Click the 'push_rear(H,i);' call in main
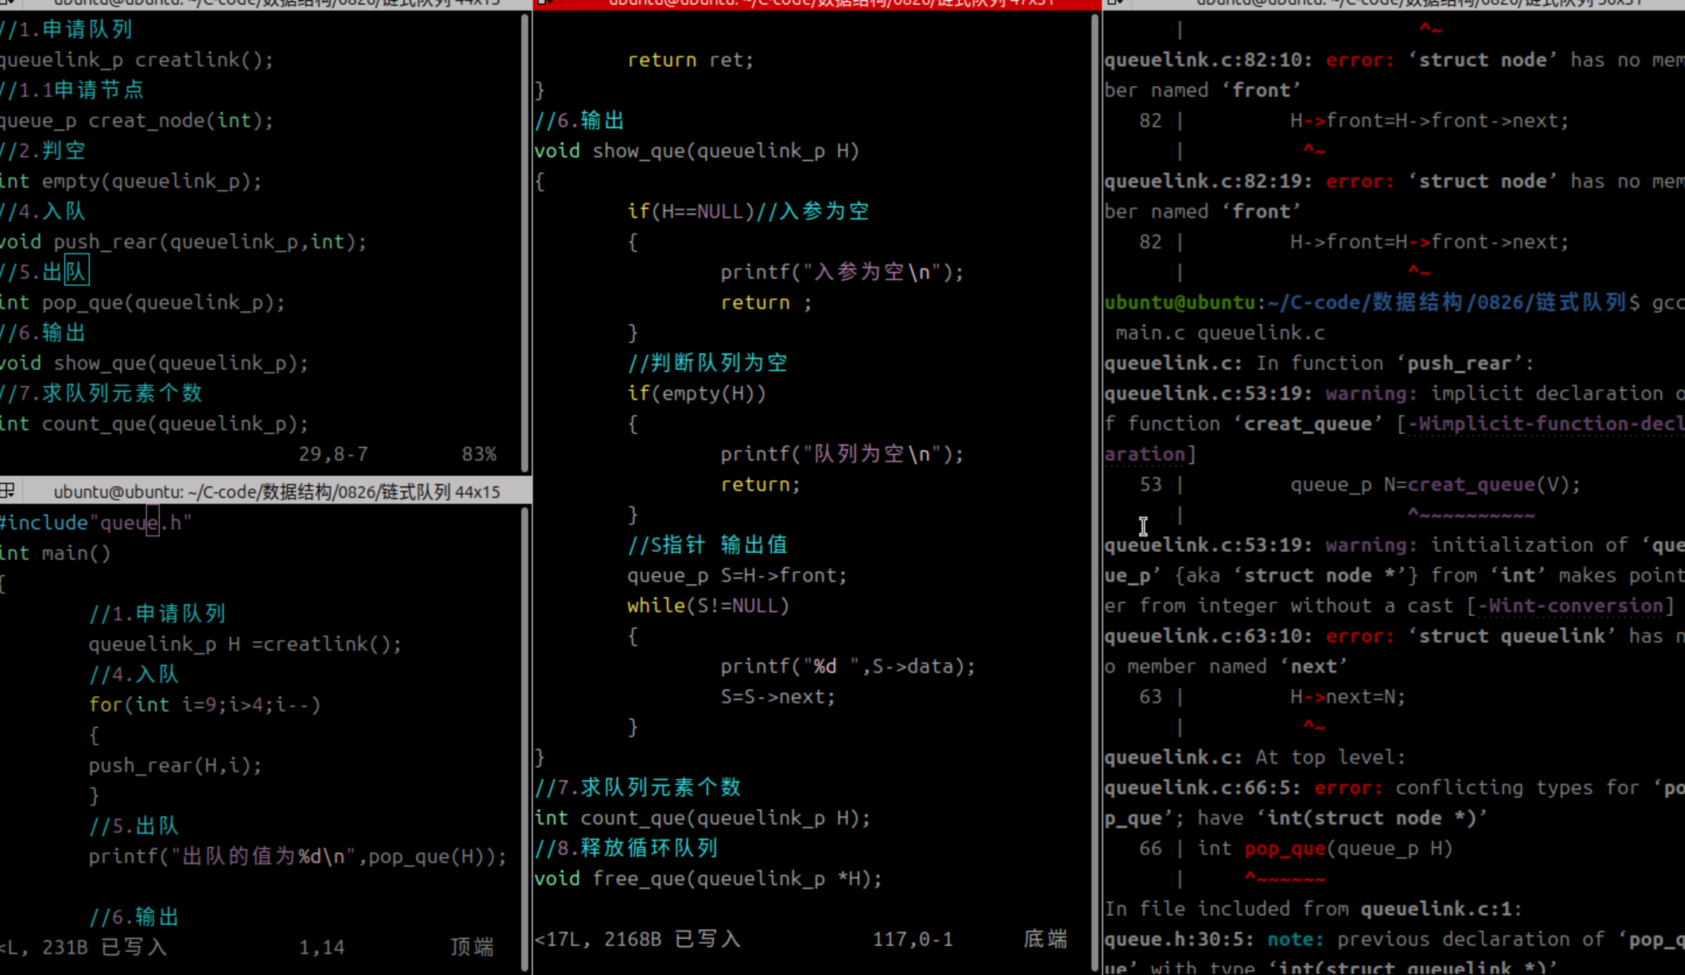Screen dimensions: 1685x975 click(175, 765)
